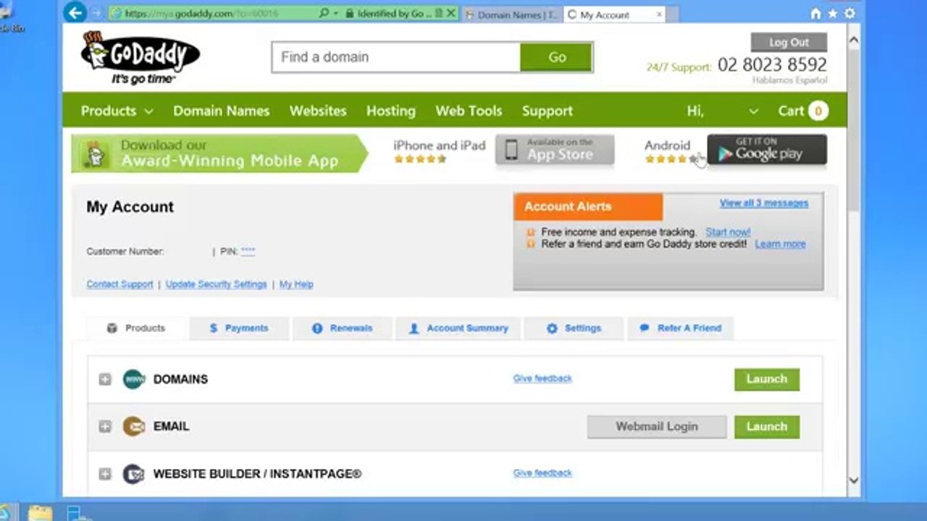Switch to the Payments tab
927x521 pixels.
tap(239, 328)
